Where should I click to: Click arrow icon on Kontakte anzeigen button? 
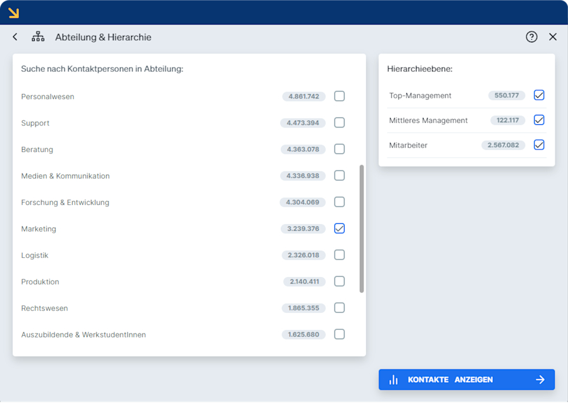coord(540,380)
